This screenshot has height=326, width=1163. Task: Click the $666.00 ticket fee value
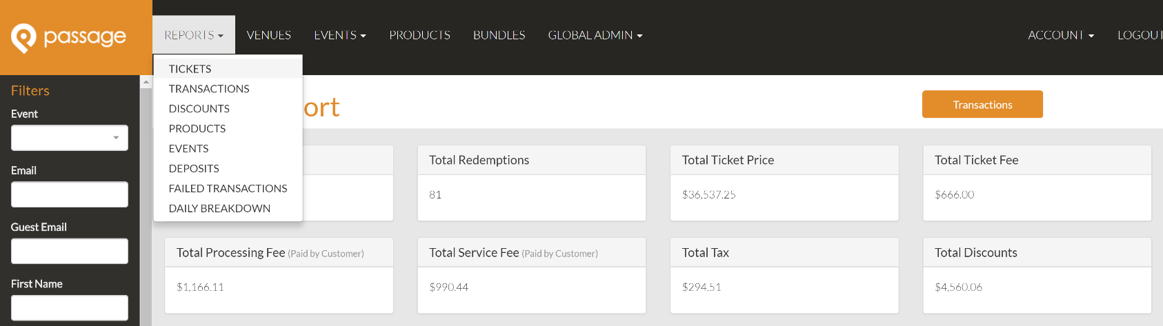[955, 195]
